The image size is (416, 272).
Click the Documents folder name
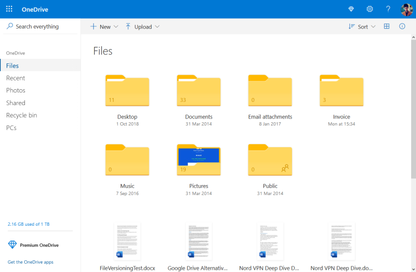pyautogui.click(x=199, y=117)
